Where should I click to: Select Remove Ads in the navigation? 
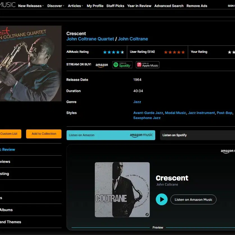pos(197,6)
